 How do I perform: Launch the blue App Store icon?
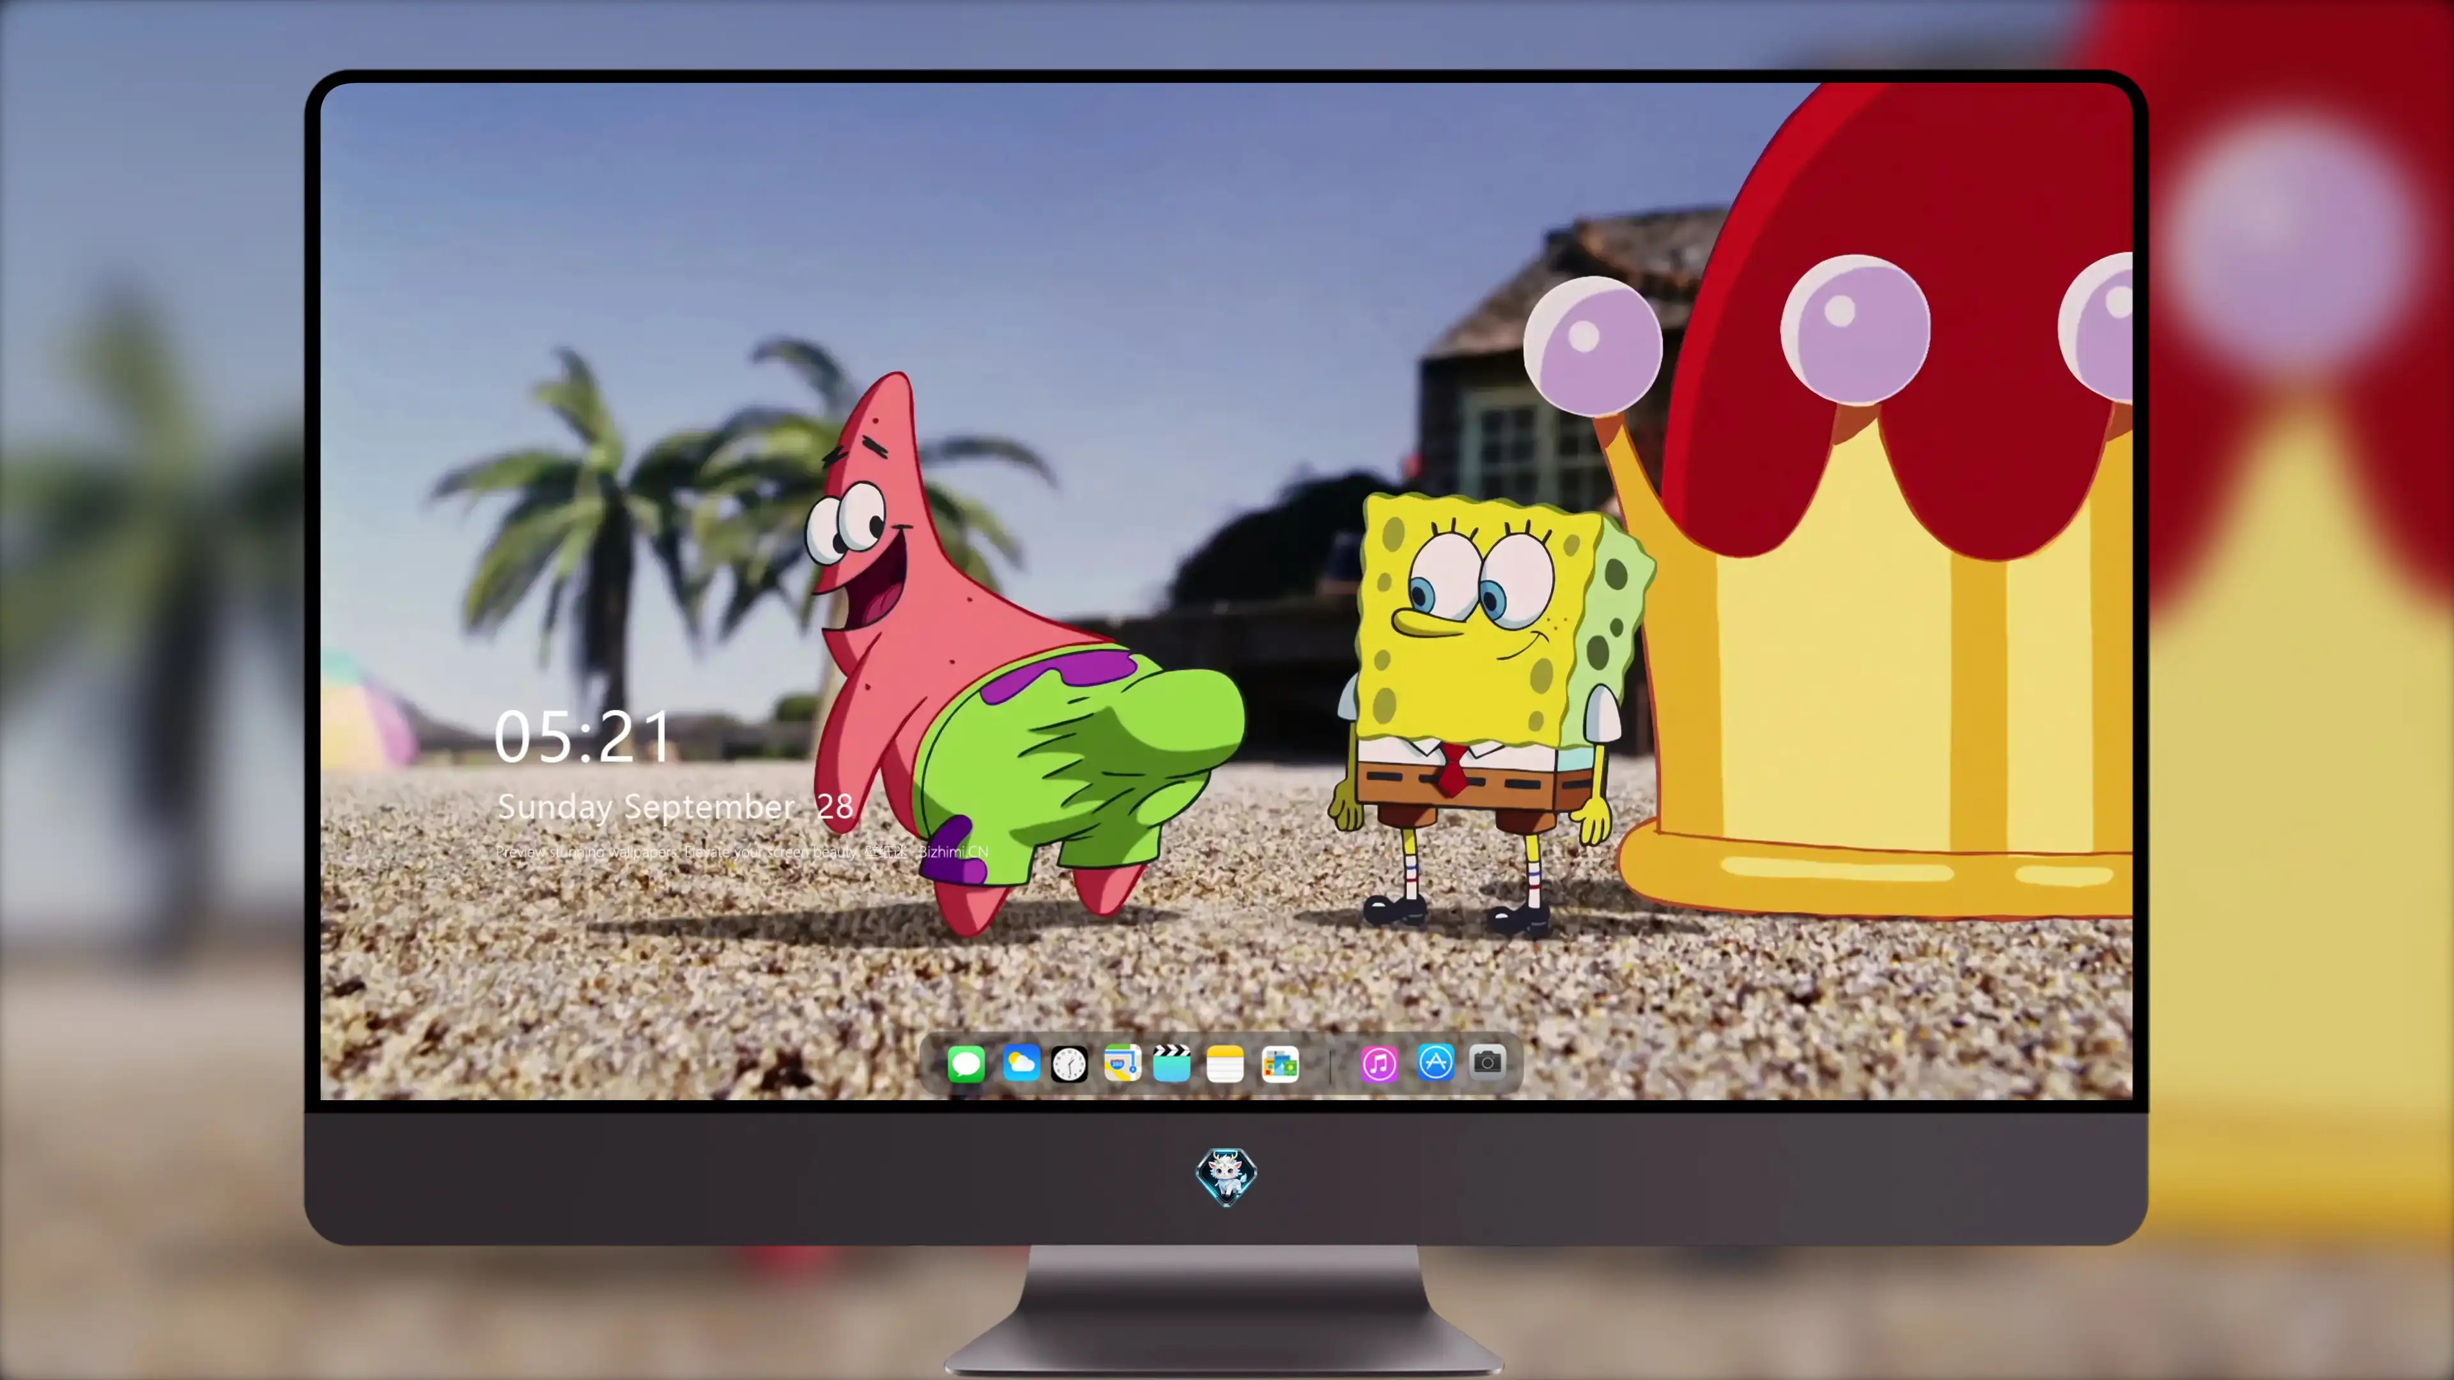tap(1435, 1062)
